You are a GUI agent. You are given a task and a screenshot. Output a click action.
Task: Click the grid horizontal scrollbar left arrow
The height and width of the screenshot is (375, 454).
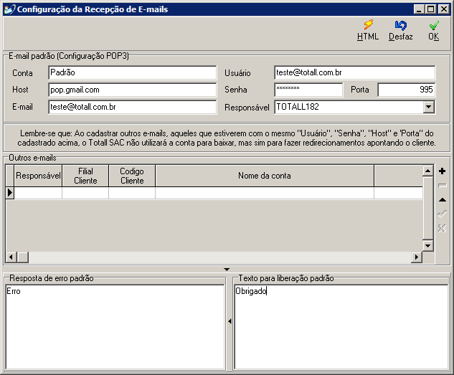click(x=11, y=257)
